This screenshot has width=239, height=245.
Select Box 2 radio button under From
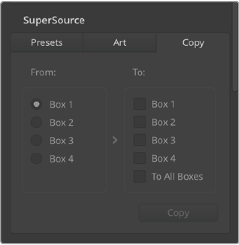(36, 122)
